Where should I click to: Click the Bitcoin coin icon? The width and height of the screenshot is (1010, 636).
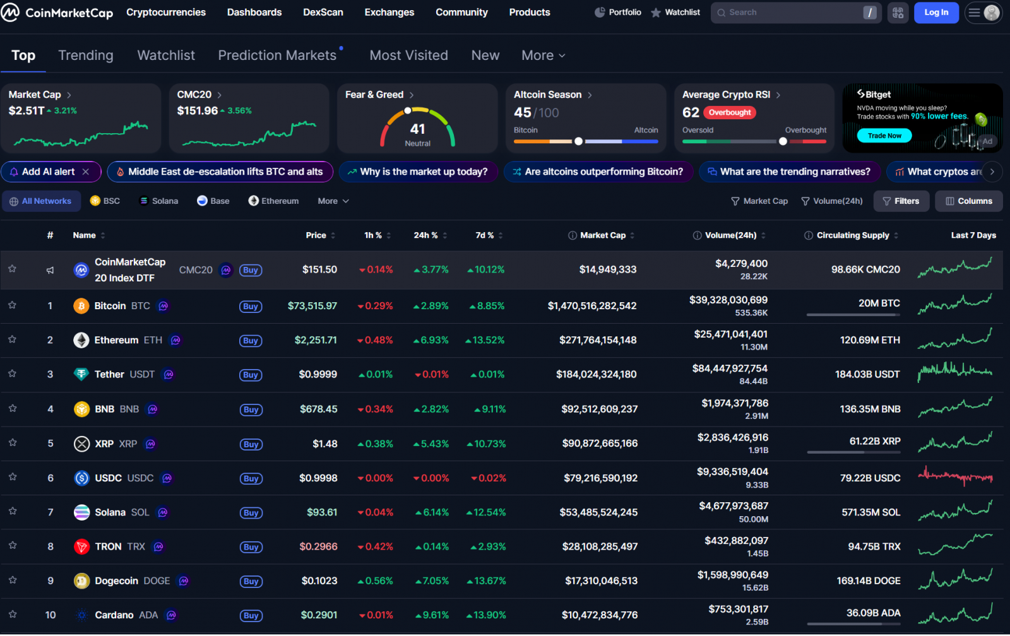[x=81, y=306]
